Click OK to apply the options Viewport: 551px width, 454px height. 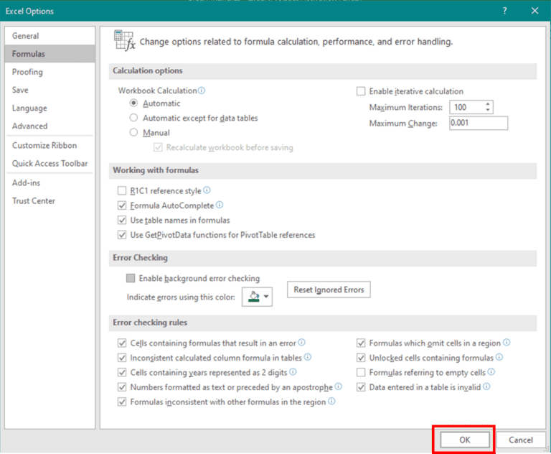pos(465,440)
